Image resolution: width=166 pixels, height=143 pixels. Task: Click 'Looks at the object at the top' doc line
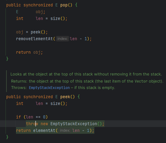tap(86, 74)
